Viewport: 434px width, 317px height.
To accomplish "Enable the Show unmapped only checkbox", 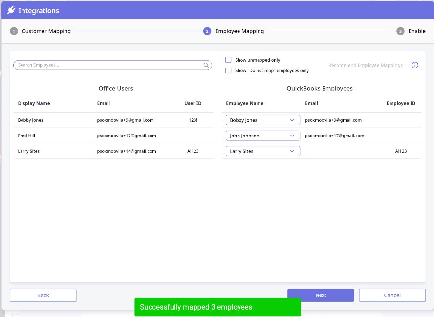I will [x=228, y=60].
